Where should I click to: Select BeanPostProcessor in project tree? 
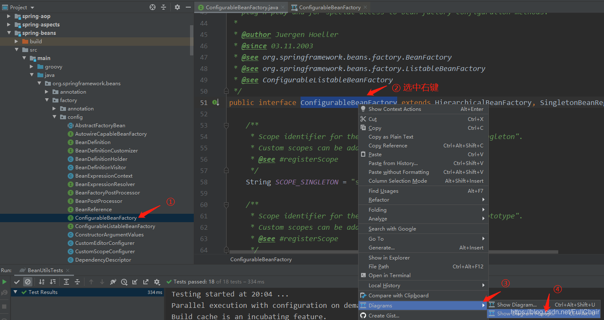(x=99, y=201)
